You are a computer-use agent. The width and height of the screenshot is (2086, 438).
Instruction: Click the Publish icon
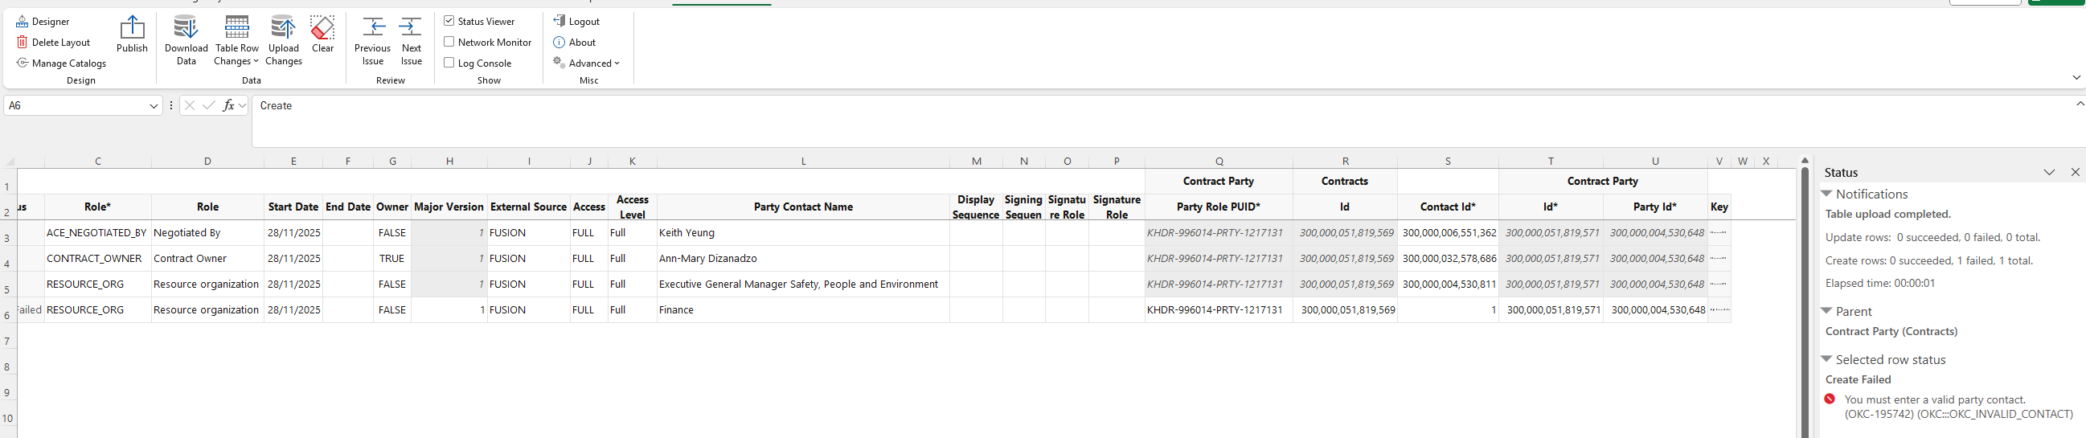coord(132,27)
